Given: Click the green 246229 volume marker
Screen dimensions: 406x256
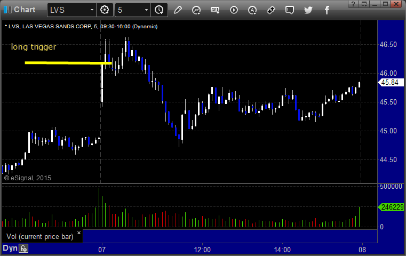Looking at the screenshot, I should [391, 207].
